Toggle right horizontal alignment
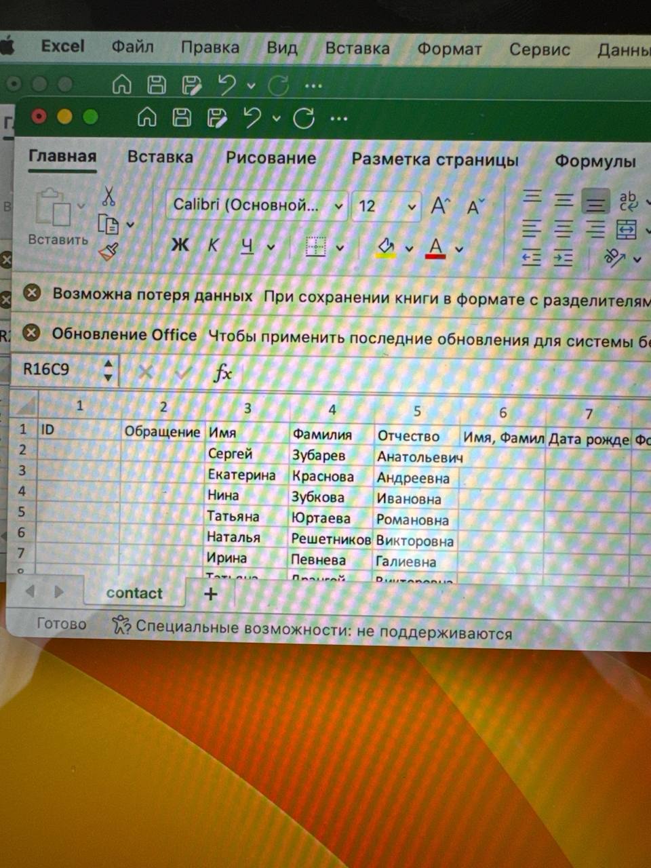Viewport: 651px width, 868px height. point(595,229)
